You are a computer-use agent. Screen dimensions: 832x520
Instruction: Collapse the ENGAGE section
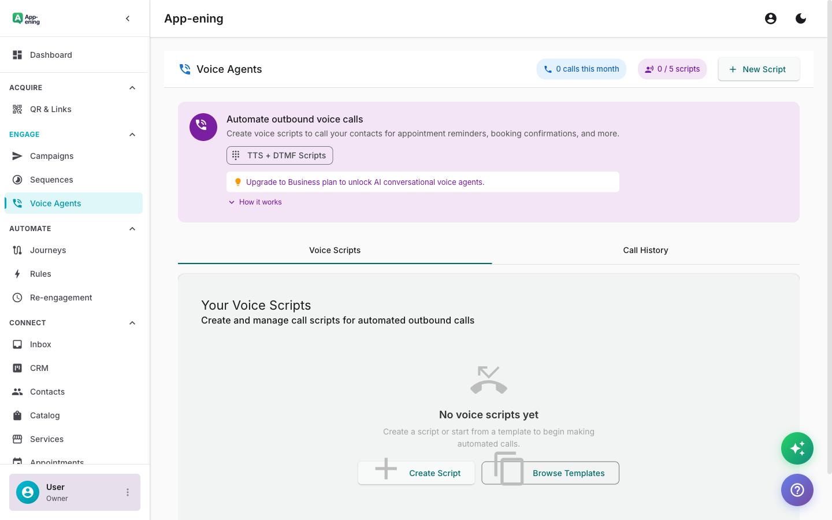132,135
